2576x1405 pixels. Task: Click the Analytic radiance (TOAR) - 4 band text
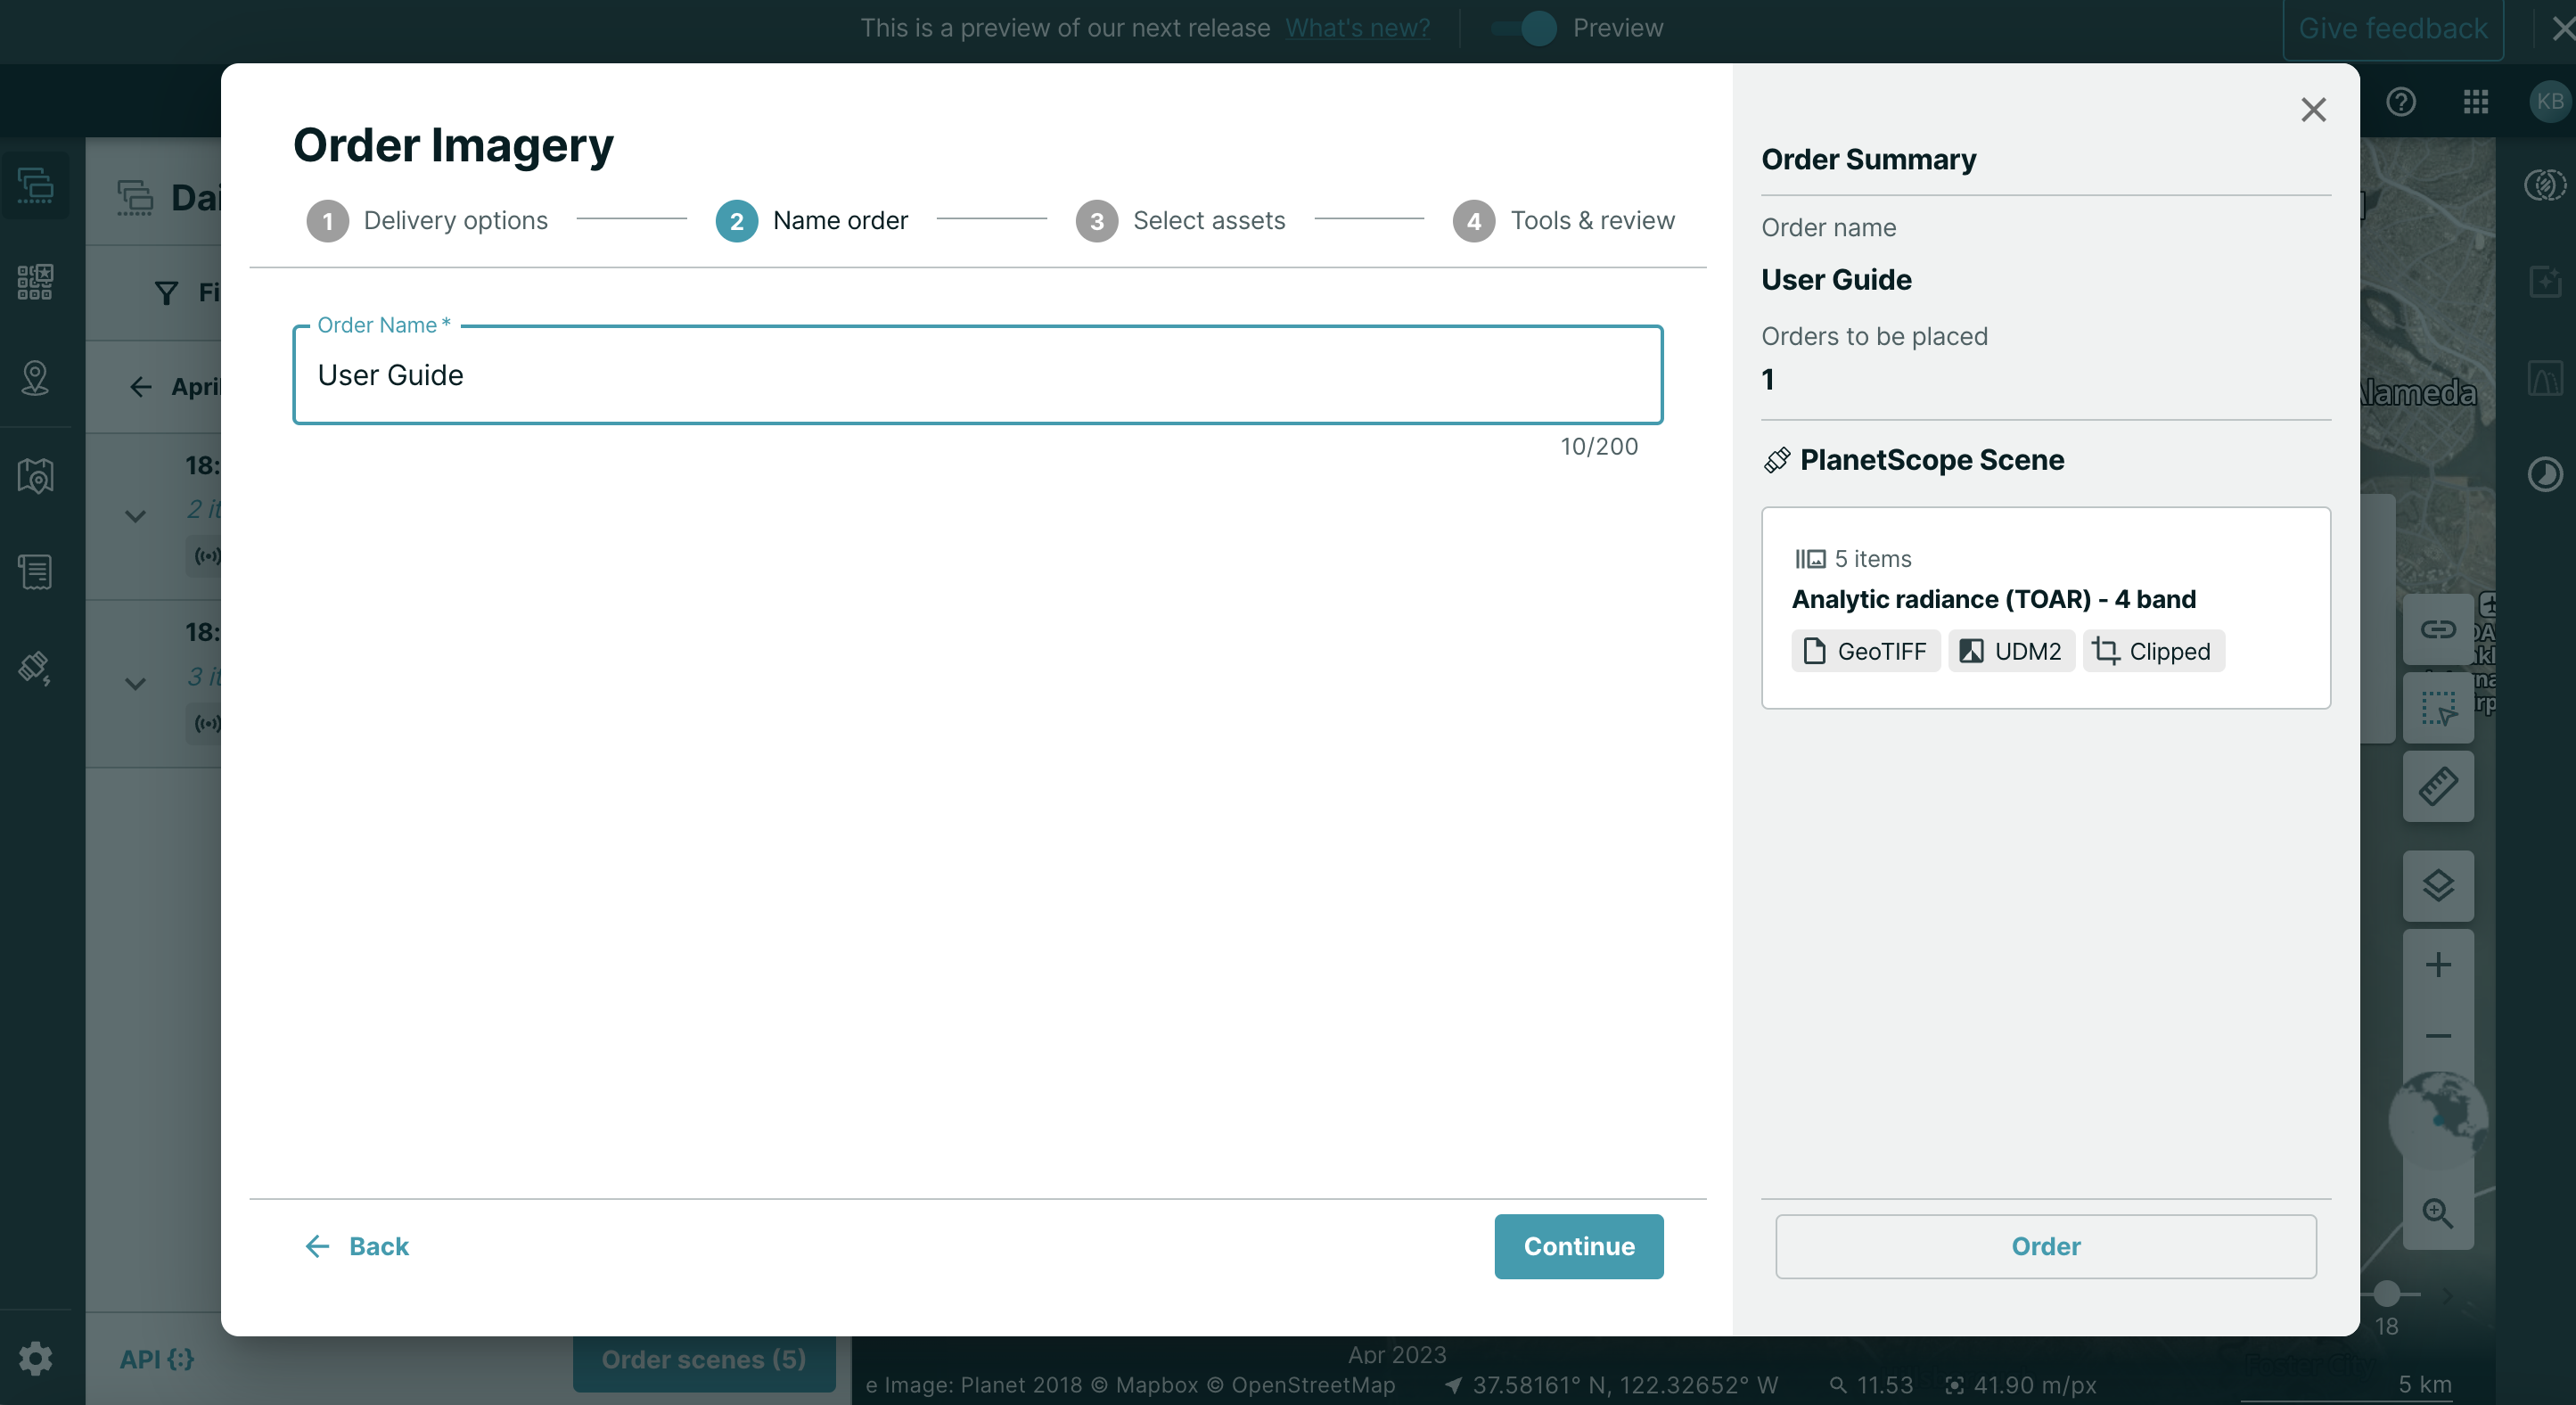click(x=1993, y=599)
